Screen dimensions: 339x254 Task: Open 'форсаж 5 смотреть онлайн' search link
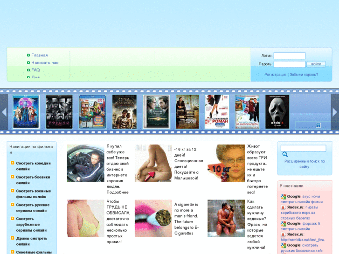pos(300,226)
